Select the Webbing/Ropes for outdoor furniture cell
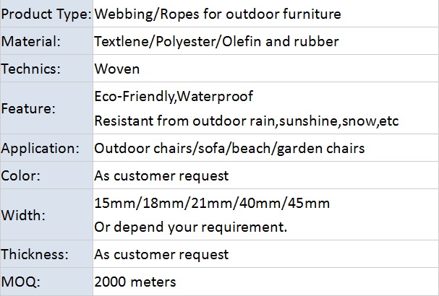 (x=218, y=14)
